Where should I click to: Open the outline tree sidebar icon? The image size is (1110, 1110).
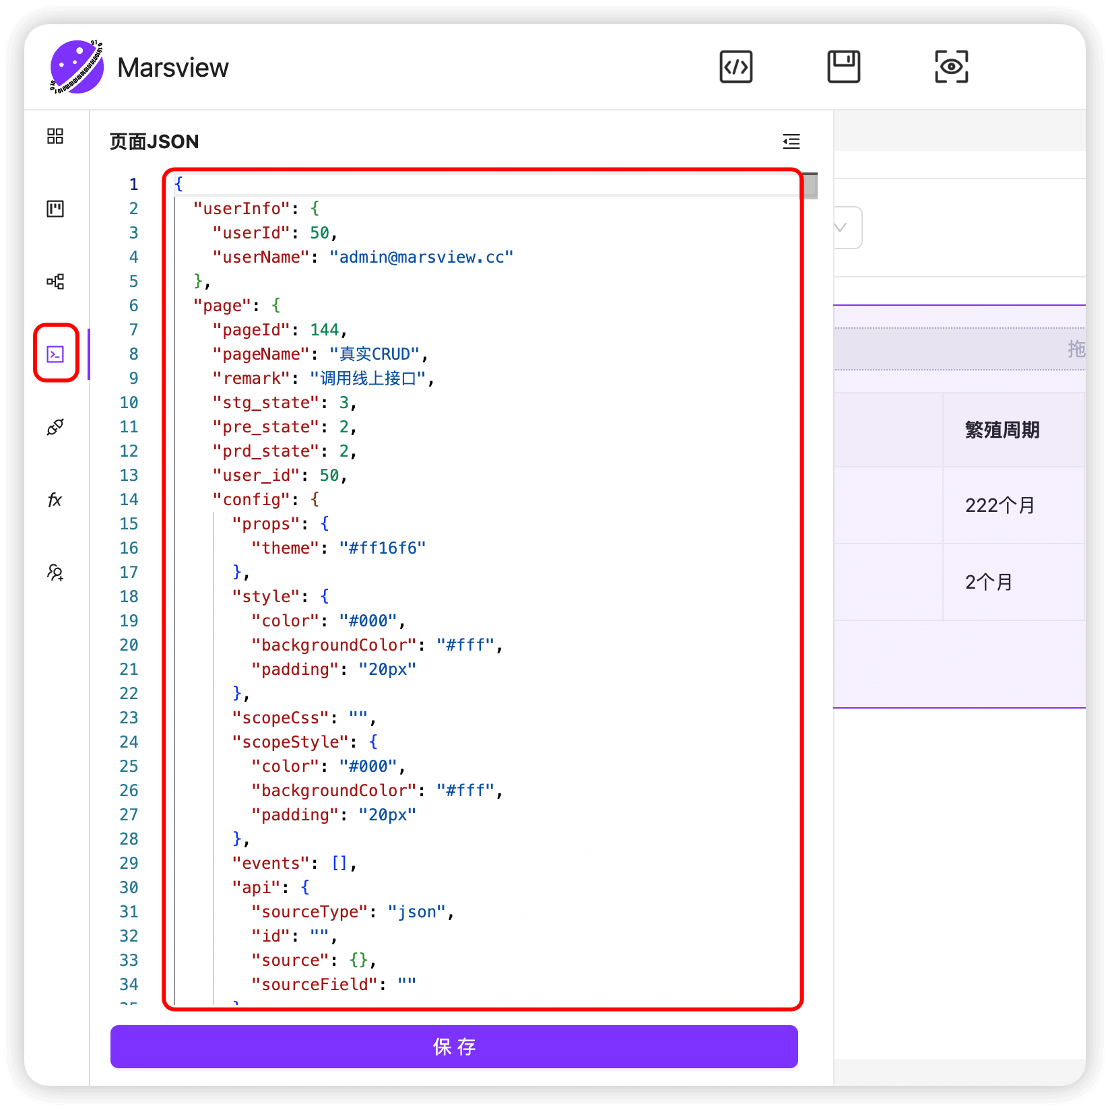click(55, 282)
